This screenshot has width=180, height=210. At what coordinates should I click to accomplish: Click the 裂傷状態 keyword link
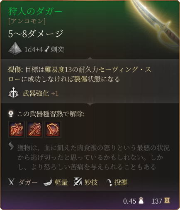coord(87,79)
